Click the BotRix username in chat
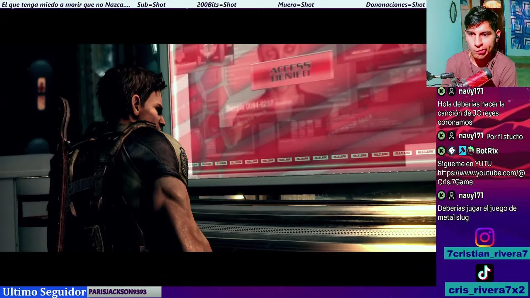The width and height of the screenshot is (530, 298). [x=487, y=151]
